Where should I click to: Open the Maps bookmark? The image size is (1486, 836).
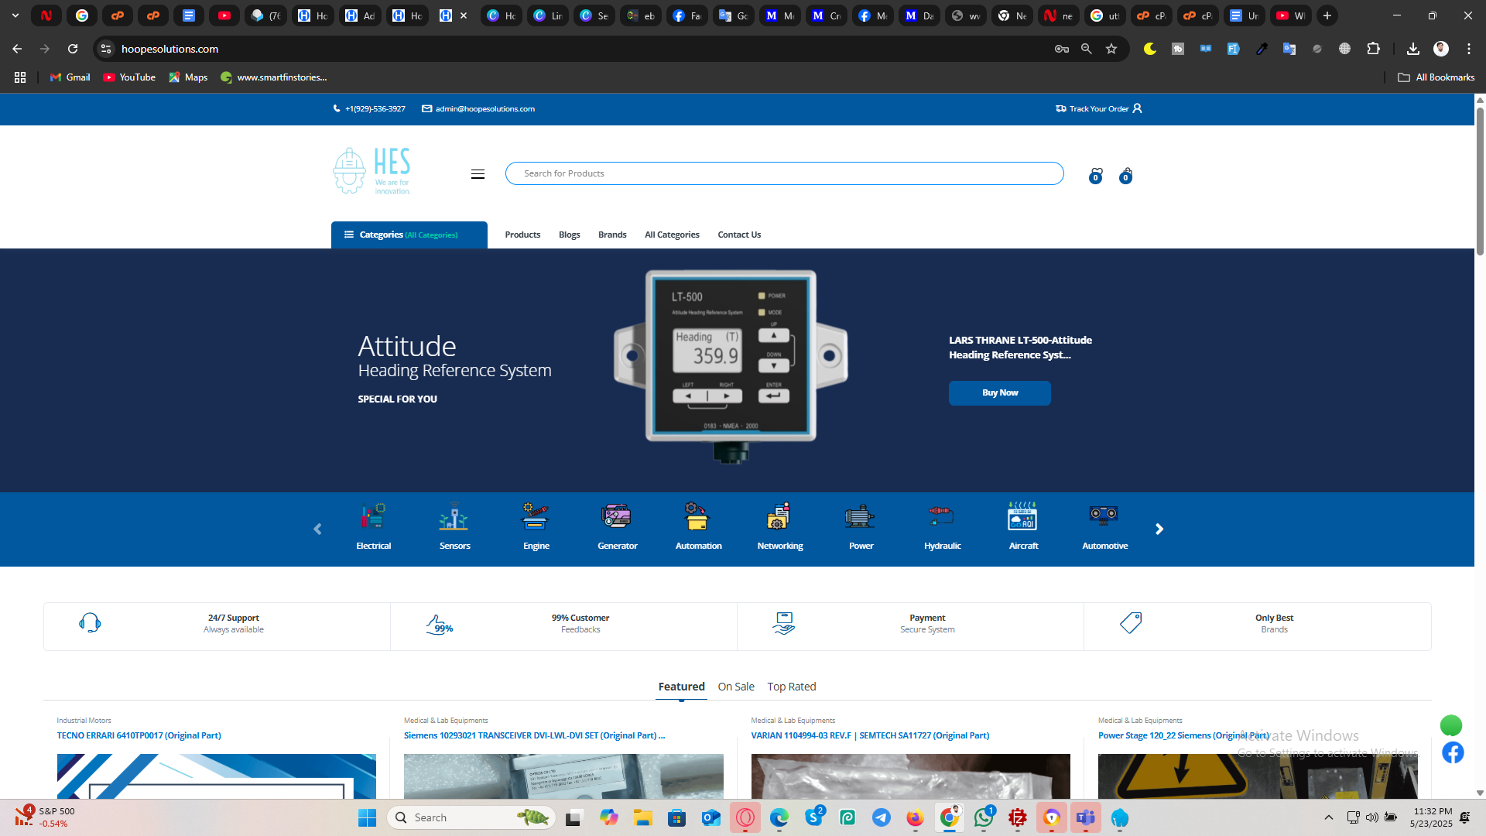188,77
